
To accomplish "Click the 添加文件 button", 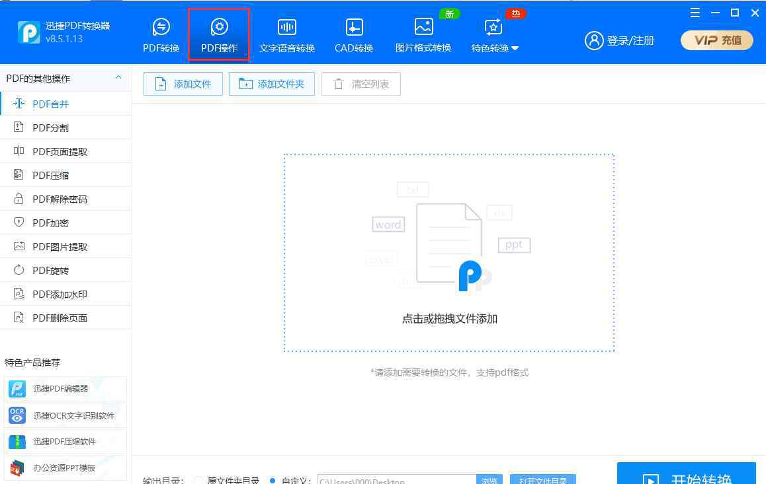I will tap(183, 84).
